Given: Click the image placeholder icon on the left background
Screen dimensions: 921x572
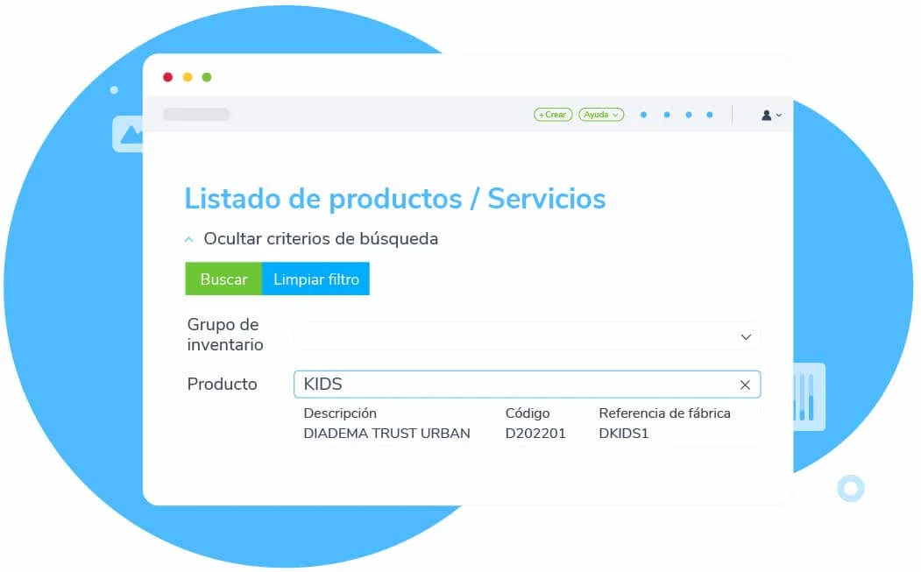Looking at the screenshot, I should coord(128,136).
